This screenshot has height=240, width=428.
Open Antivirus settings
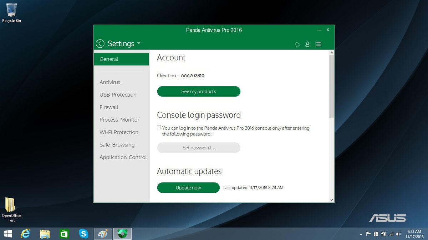click(x=110, y=82)
